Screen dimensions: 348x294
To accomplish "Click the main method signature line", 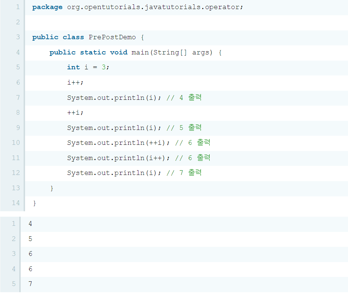I will point(135,53).
